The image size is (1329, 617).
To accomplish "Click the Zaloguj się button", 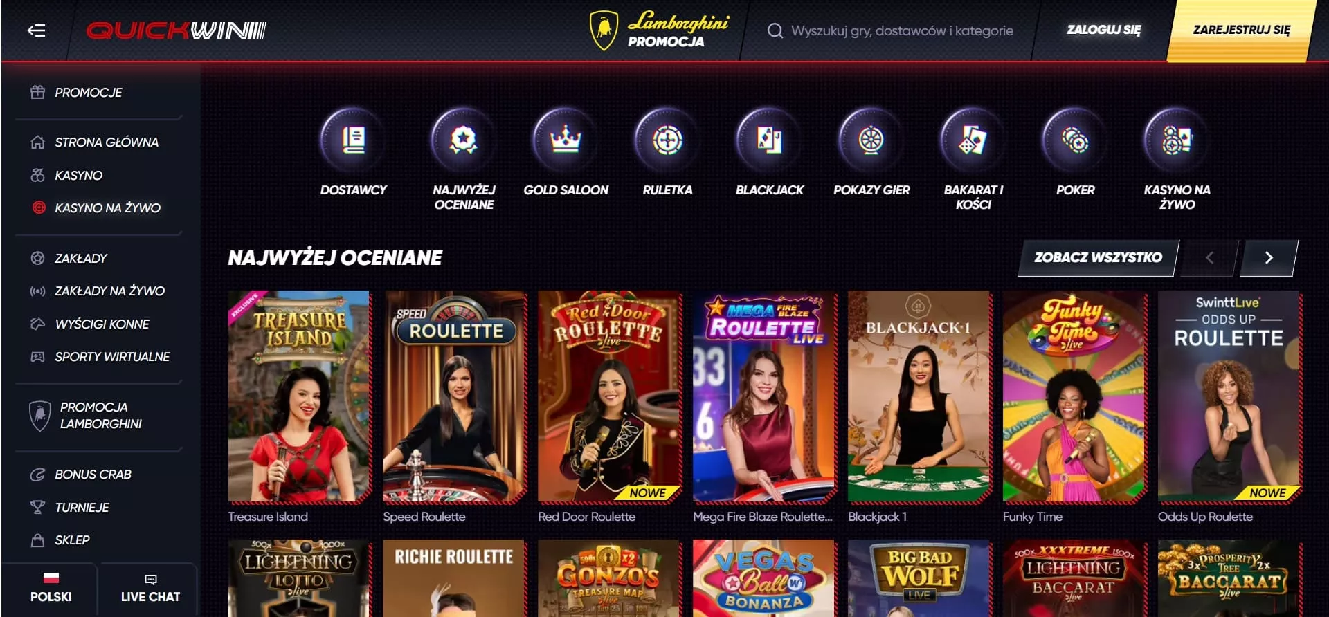I will coord(1103,30).
